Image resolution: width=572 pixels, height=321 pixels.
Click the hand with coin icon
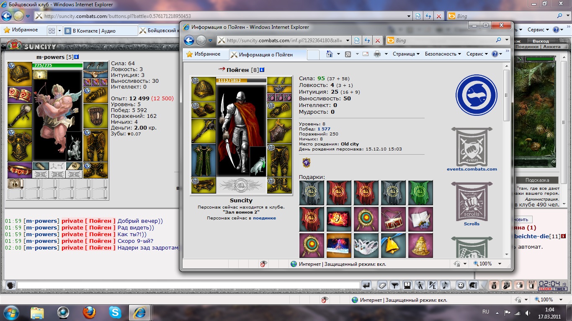507,285
